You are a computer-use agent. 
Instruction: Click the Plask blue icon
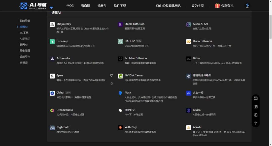point(120,93)
